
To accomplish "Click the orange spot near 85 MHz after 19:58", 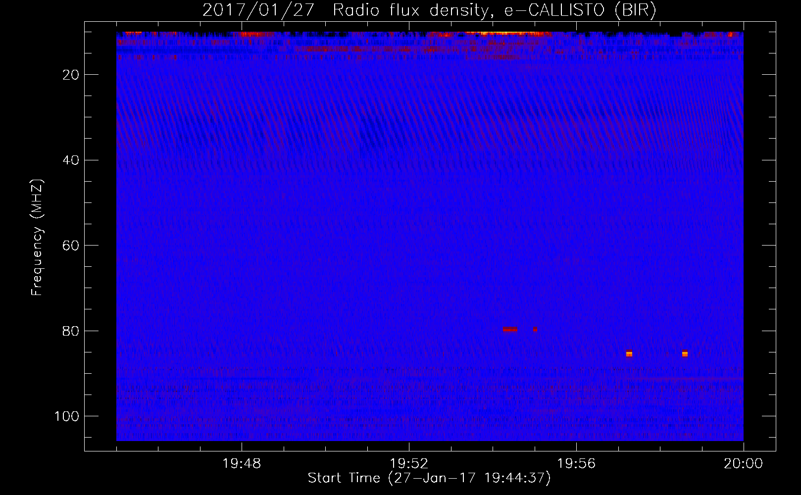I will pyautogui.click(x=685, y=353).
